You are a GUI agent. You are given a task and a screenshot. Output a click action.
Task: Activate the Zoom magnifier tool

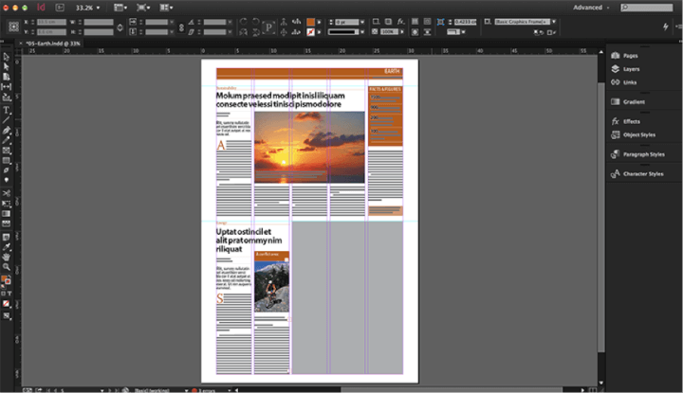[x=7, y=267]
